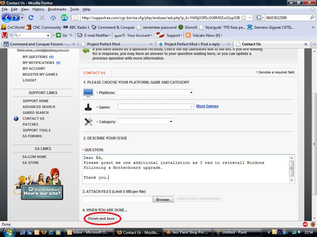
Task: Open the E-mail Notifier dropdown
Action: click(94, 35)
